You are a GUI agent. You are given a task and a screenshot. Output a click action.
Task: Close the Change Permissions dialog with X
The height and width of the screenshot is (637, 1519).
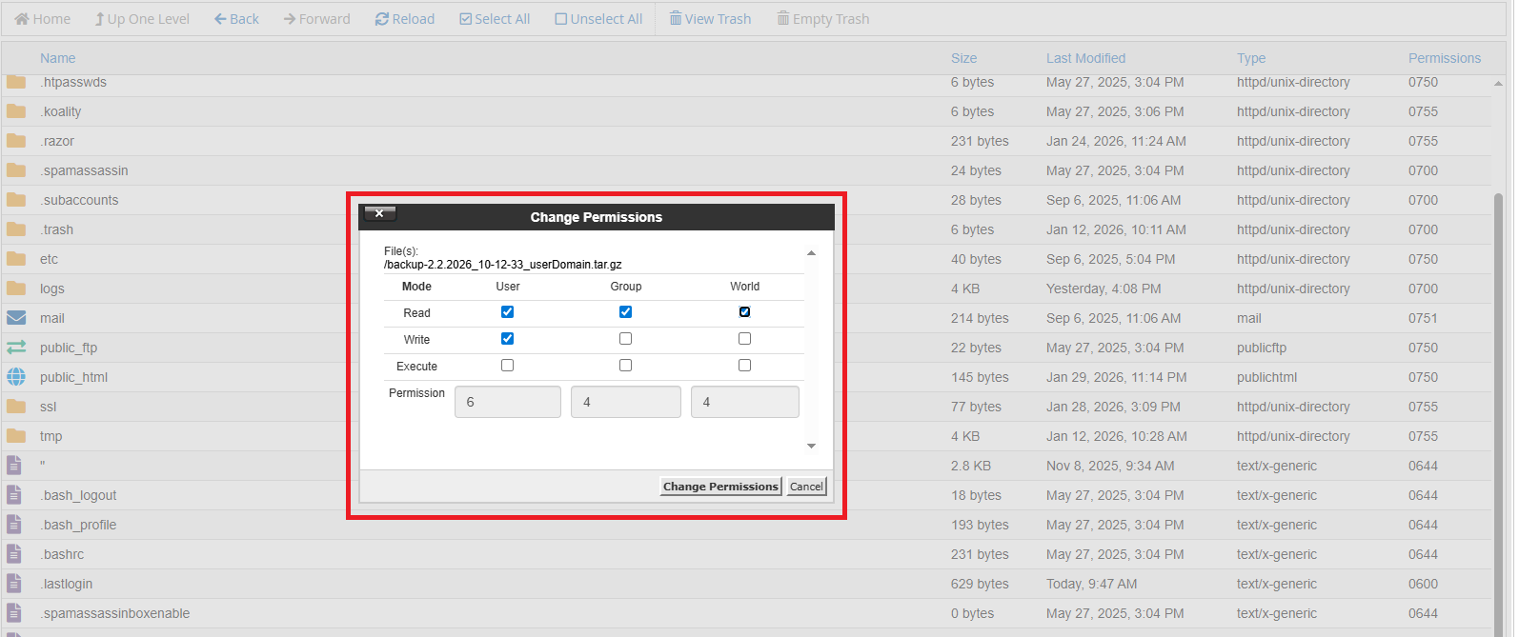point(379,213)
